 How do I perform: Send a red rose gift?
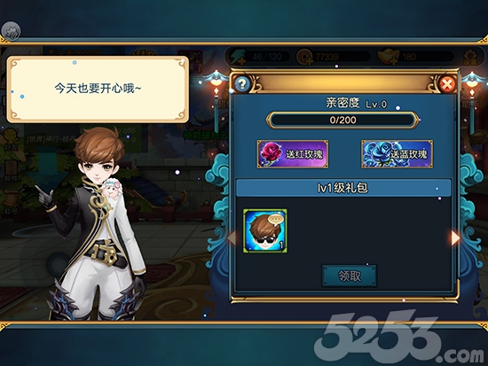[293, 154]
